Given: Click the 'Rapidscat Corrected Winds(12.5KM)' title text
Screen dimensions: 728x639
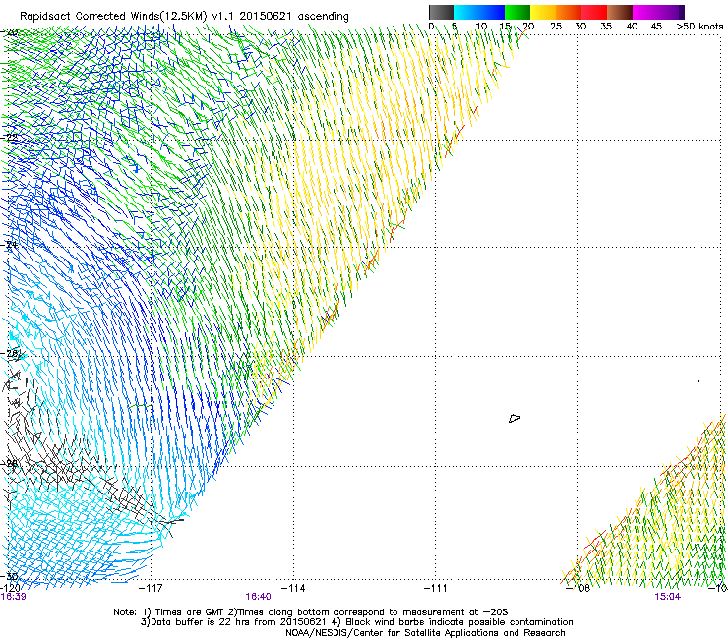Looking at the screenshot, I should point(113,16).
